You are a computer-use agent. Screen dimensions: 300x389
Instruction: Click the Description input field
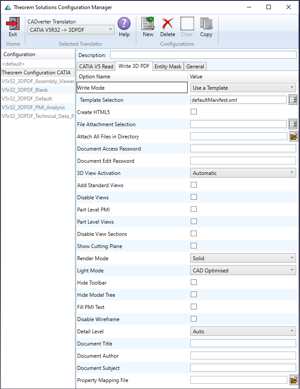[x=203, y=55]
